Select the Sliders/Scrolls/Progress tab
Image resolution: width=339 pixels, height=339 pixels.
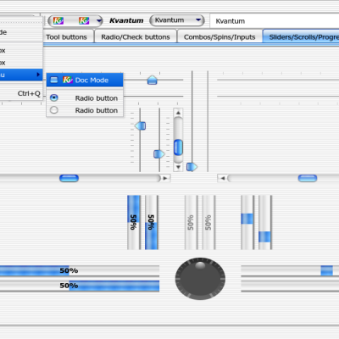click(301, 37)
